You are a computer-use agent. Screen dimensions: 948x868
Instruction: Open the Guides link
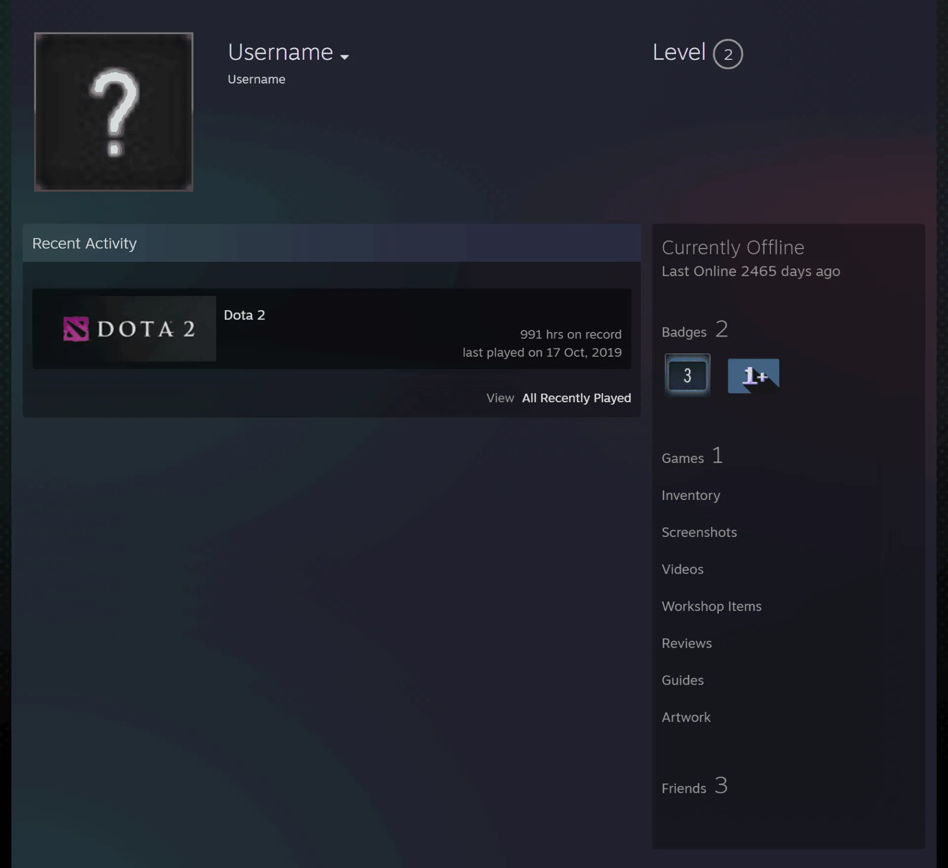[x=683, y=680]
